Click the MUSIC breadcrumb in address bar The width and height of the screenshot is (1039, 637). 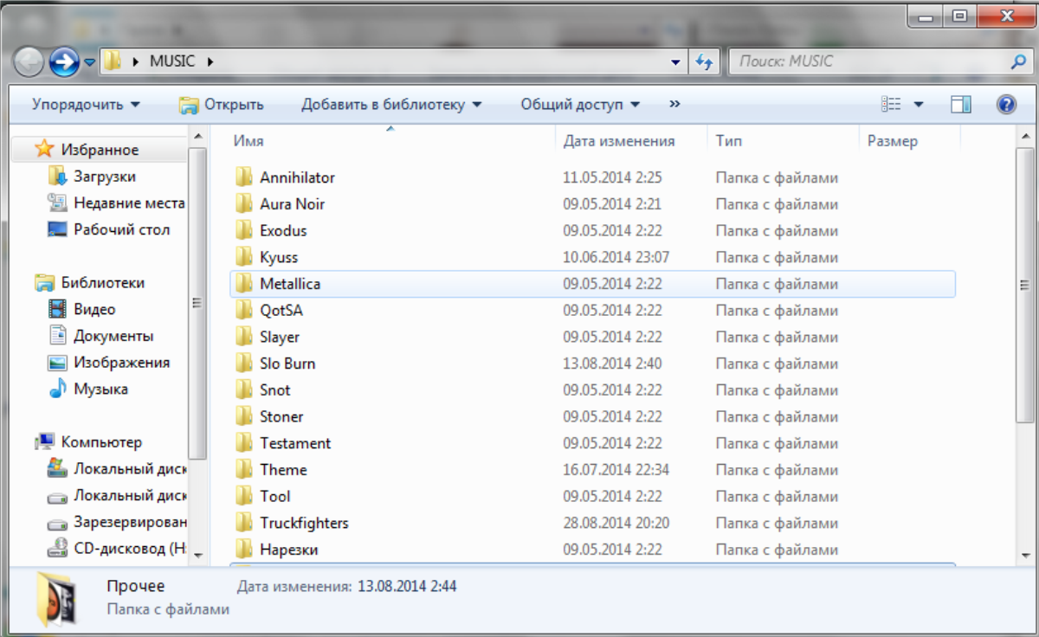[x=172, y=62]
